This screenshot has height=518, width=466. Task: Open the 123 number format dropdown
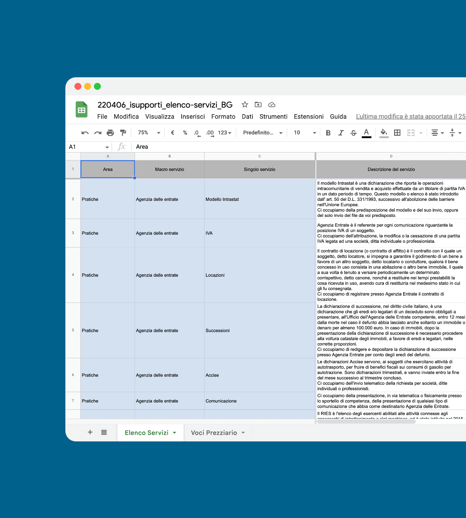tap(225, 133)
